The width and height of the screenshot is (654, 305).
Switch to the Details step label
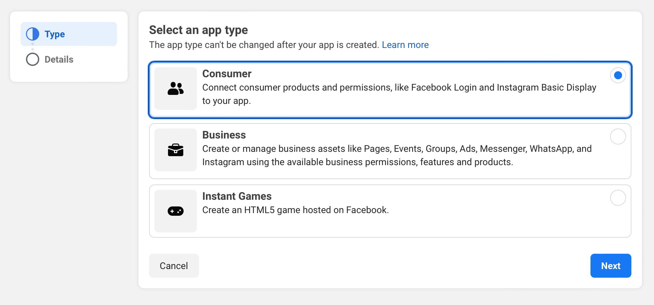(59, 59)
